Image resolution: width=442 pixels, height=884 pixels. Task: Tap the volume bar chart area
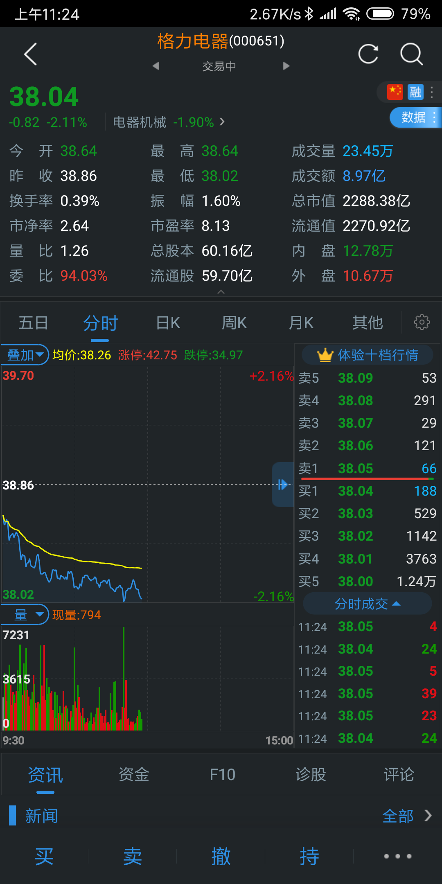point(147,679)
